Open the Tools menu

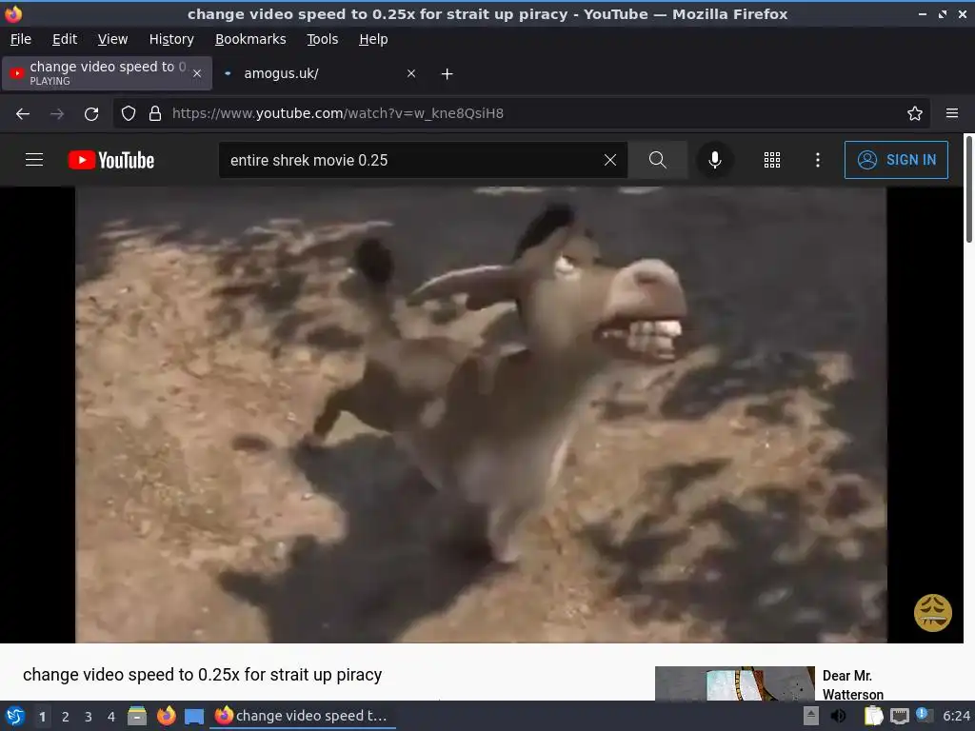tap(322, 39)
